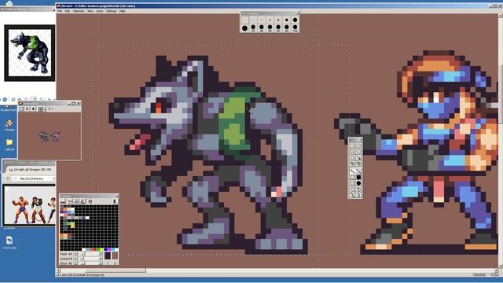This screenshot has height=283, width=503.
Task: Pick the big pen dot left of 30
Action: 244,28
